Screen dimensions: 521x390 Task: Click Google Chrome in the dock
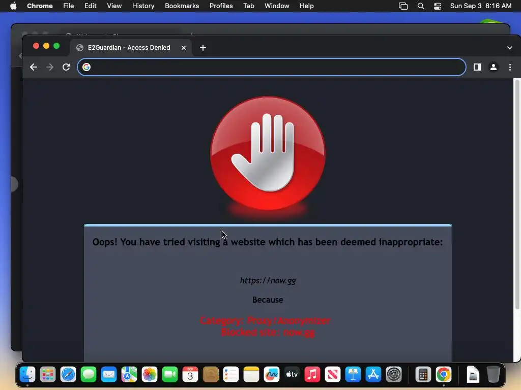click(x=444, y=375)
